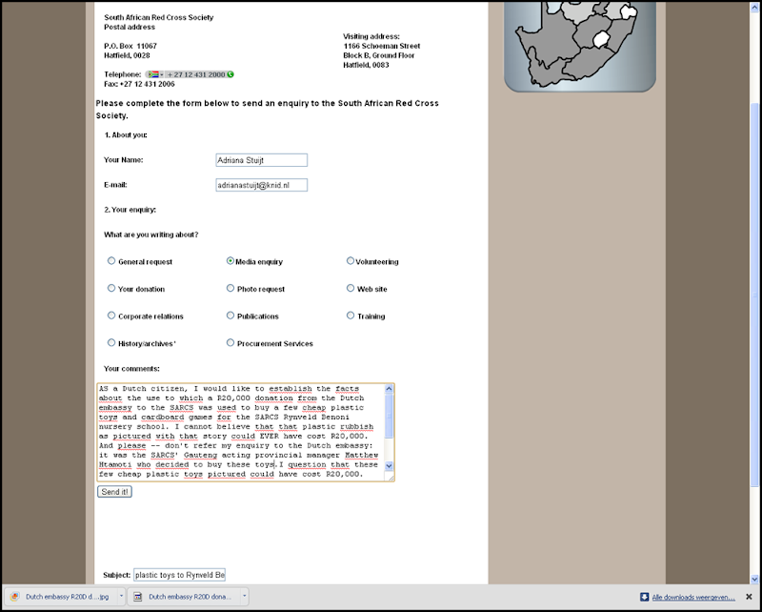Close the downloads bar with X
The width and height of the screenshot is (762, 612).
[749, 597]
